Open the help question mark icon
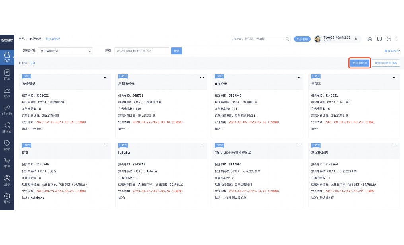This screenshot has height=245, width=404. click(x=389, y=39)
